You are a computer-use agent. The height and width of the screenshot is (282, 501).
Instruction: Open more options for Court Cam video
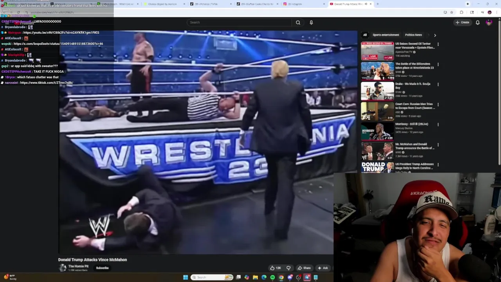[438, 105]
